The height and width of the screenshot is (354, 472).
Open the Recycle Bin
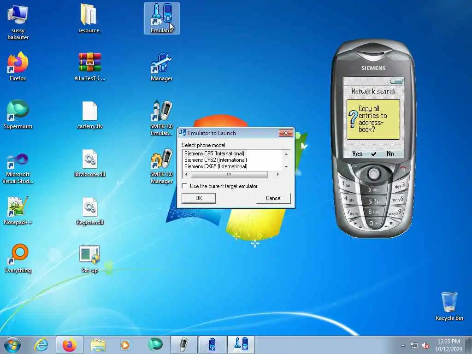pyautogui.click(x=449, y=306)
